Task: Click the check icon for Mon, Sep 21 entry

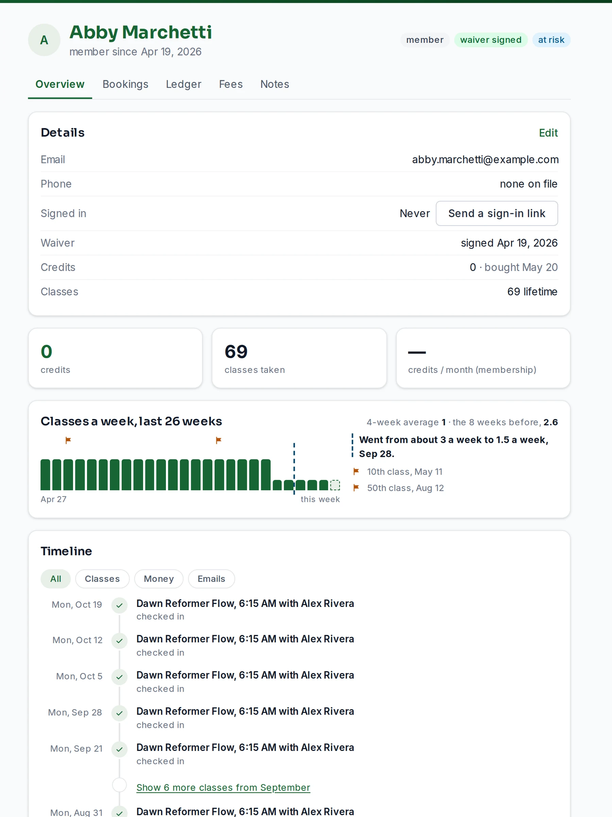Action: pyautogui.click(x=120, y=749)
